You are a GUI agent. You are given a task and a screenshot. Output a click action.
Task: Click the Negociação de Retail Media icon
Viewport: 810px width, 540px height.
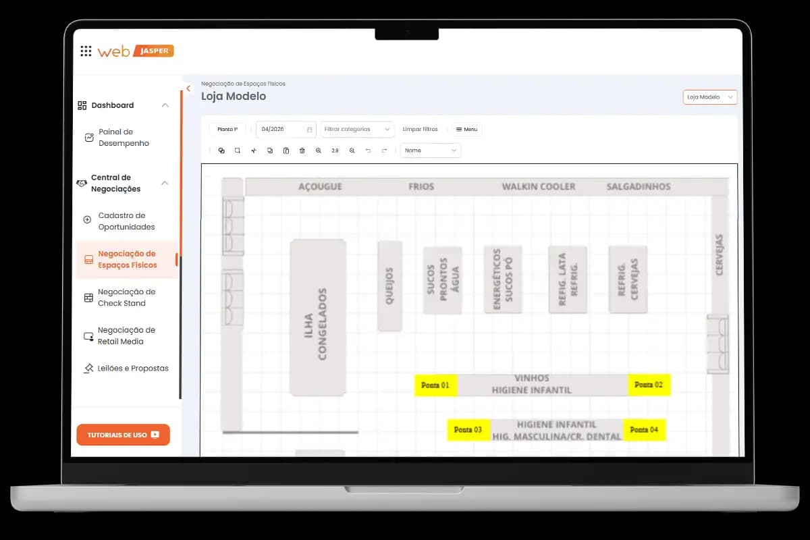click(x=88, y=336)
